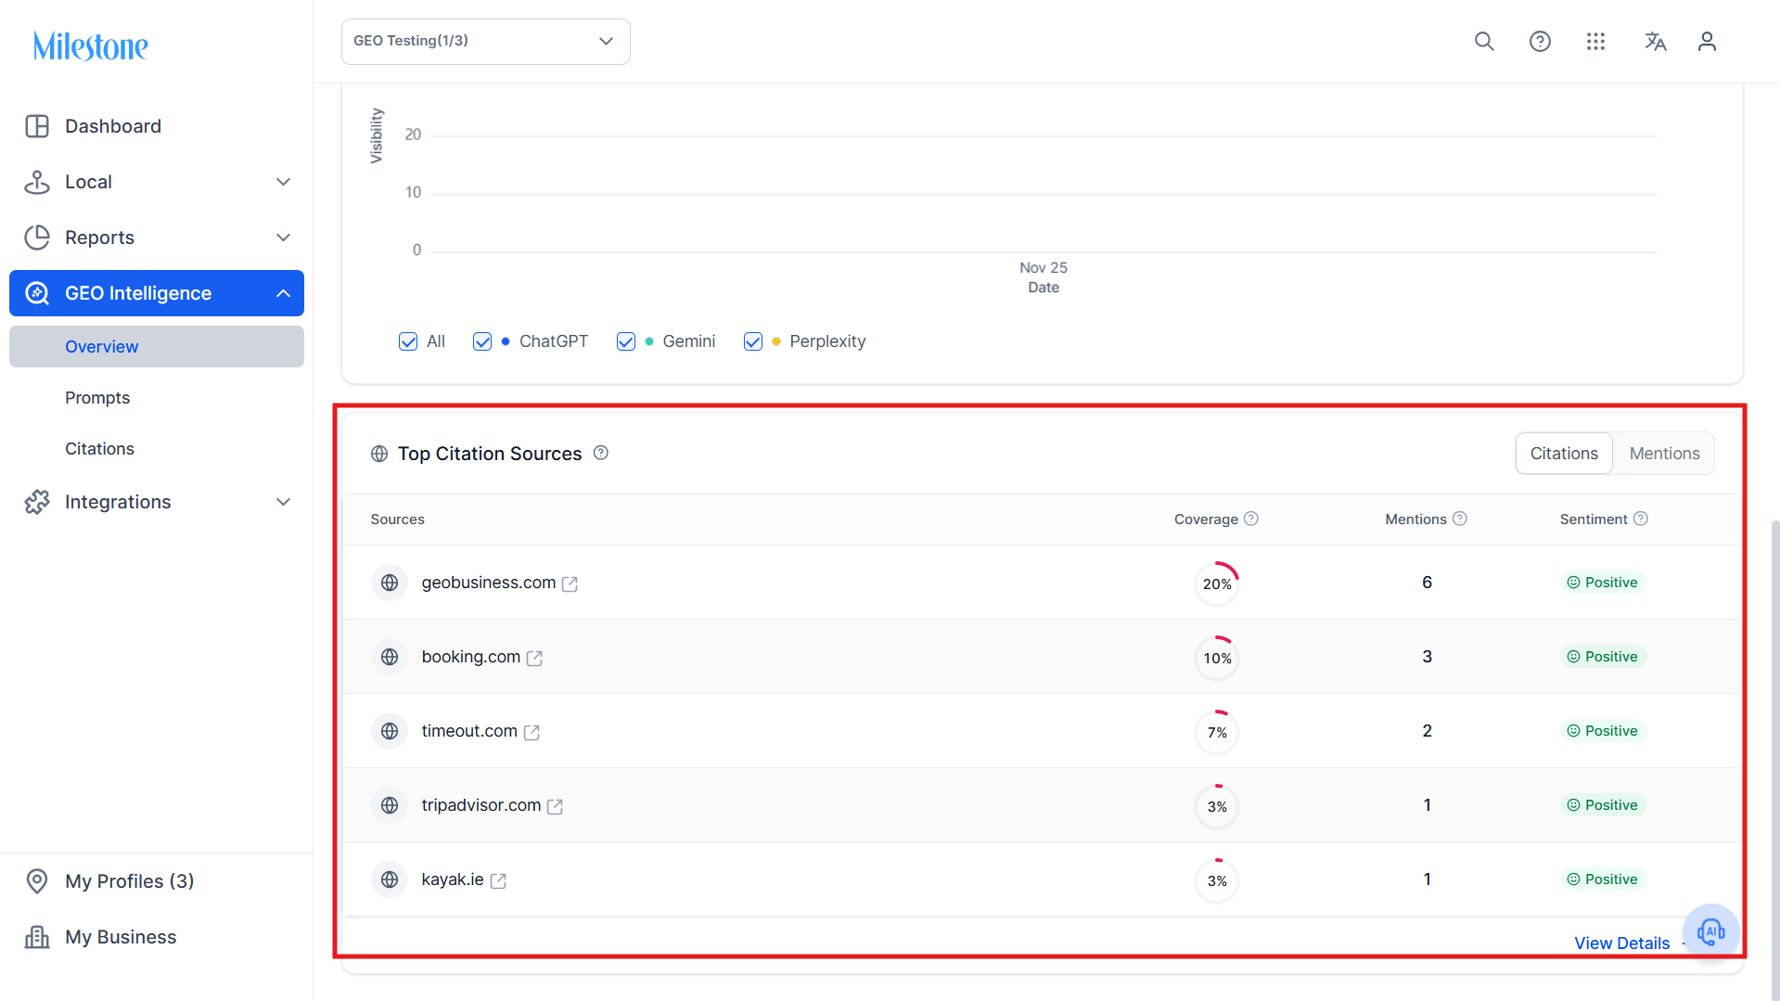Open geobusiness.com external link icon
The height and width of the screenshot is (1001, 1780).
click(570, 584)
